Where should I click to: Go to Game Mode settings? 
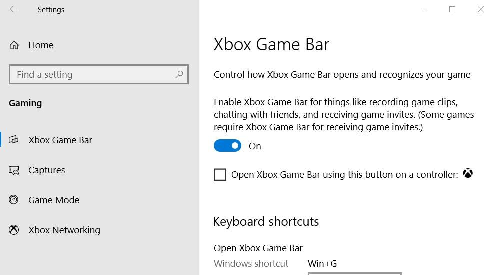tap(54, 200)
